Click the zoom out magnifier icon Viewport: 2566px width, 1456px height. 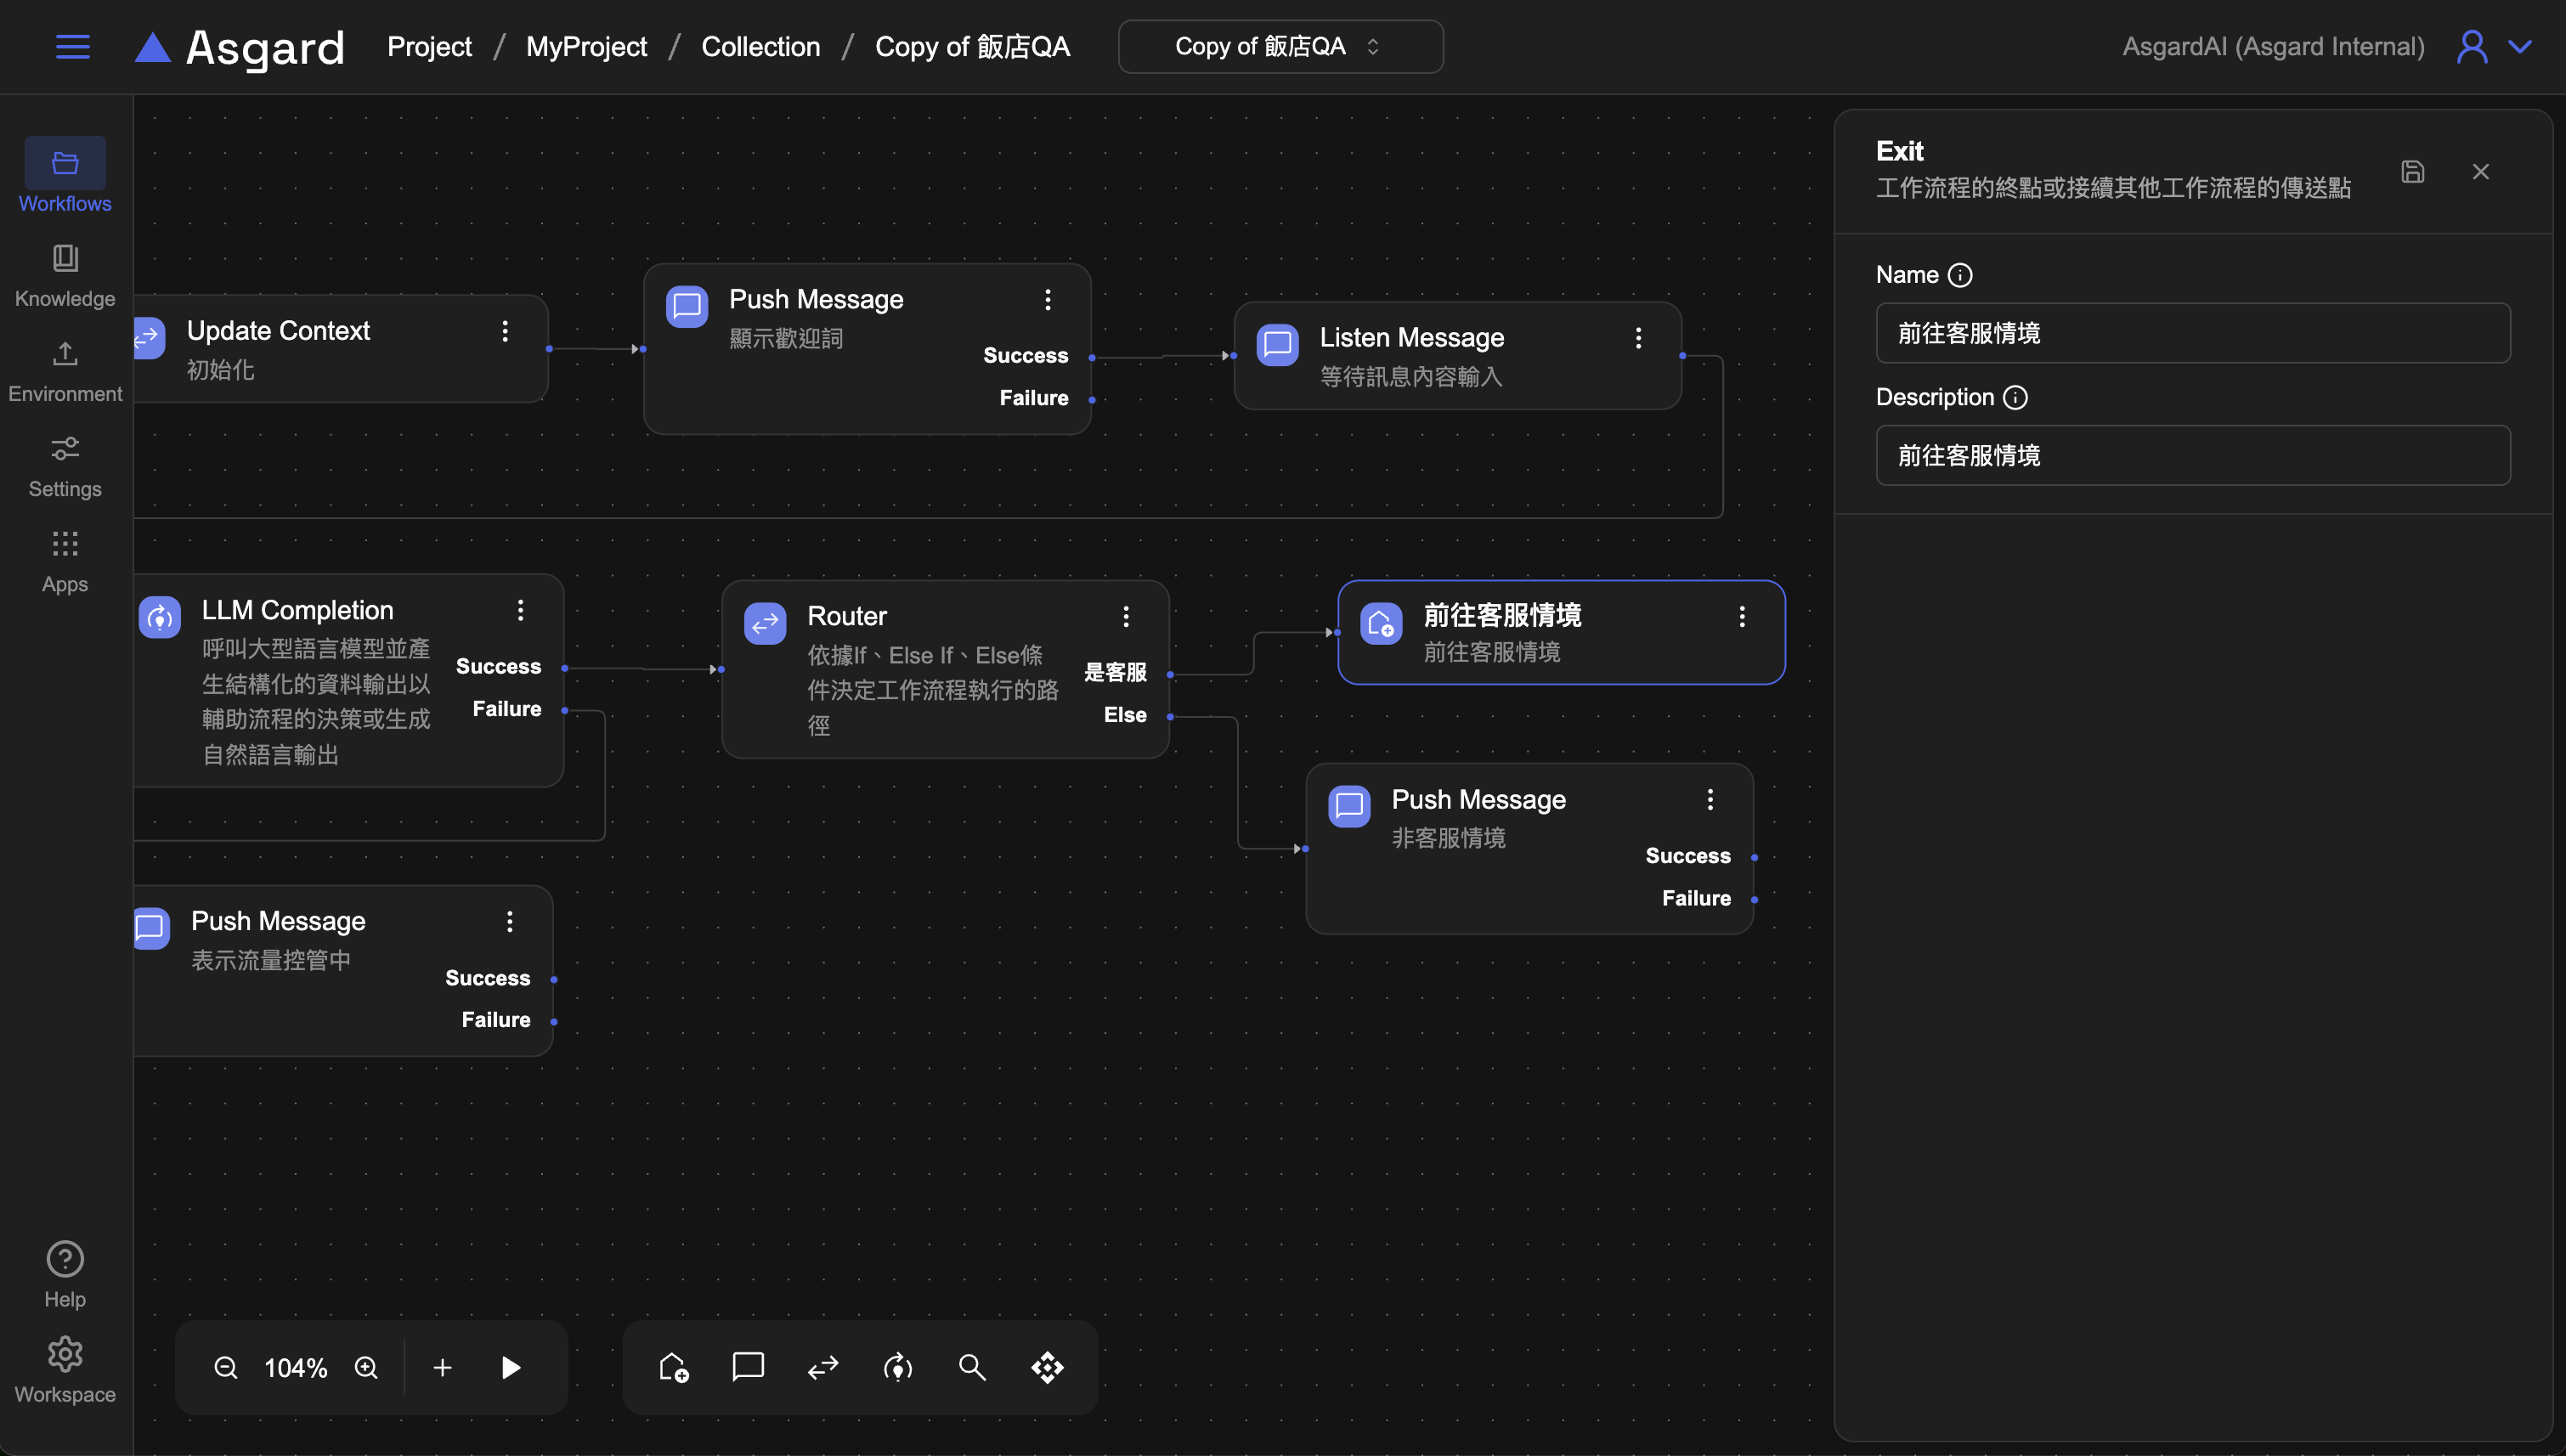coord(226,1367)
